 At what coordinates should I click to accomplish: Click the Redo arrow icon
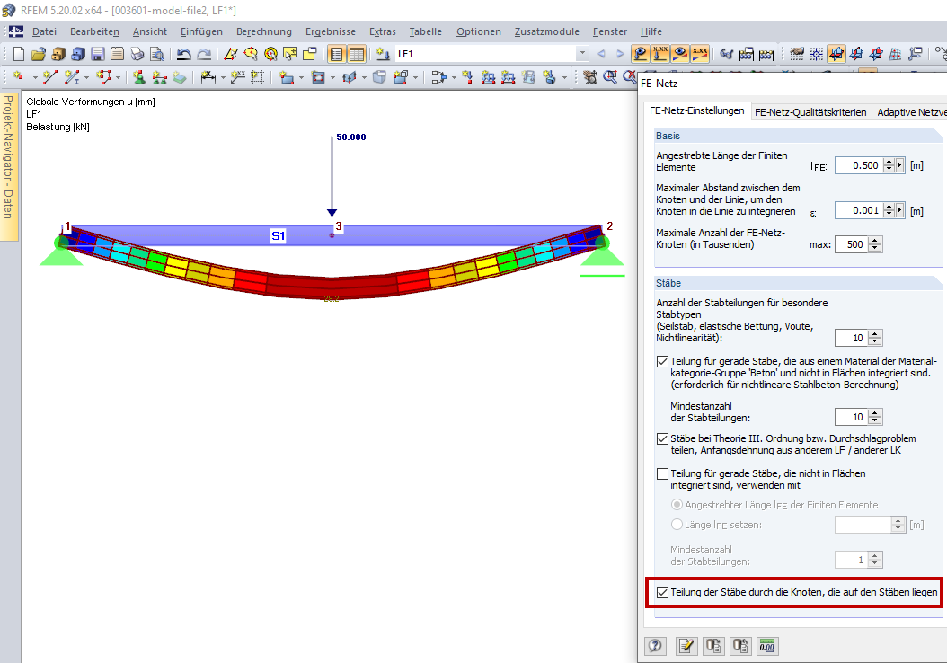[204, 54]
